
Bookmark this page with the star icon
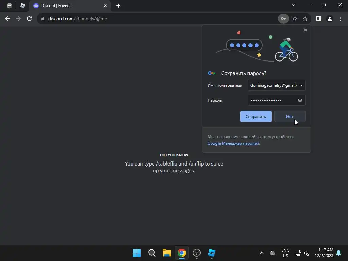click(305, 19)
